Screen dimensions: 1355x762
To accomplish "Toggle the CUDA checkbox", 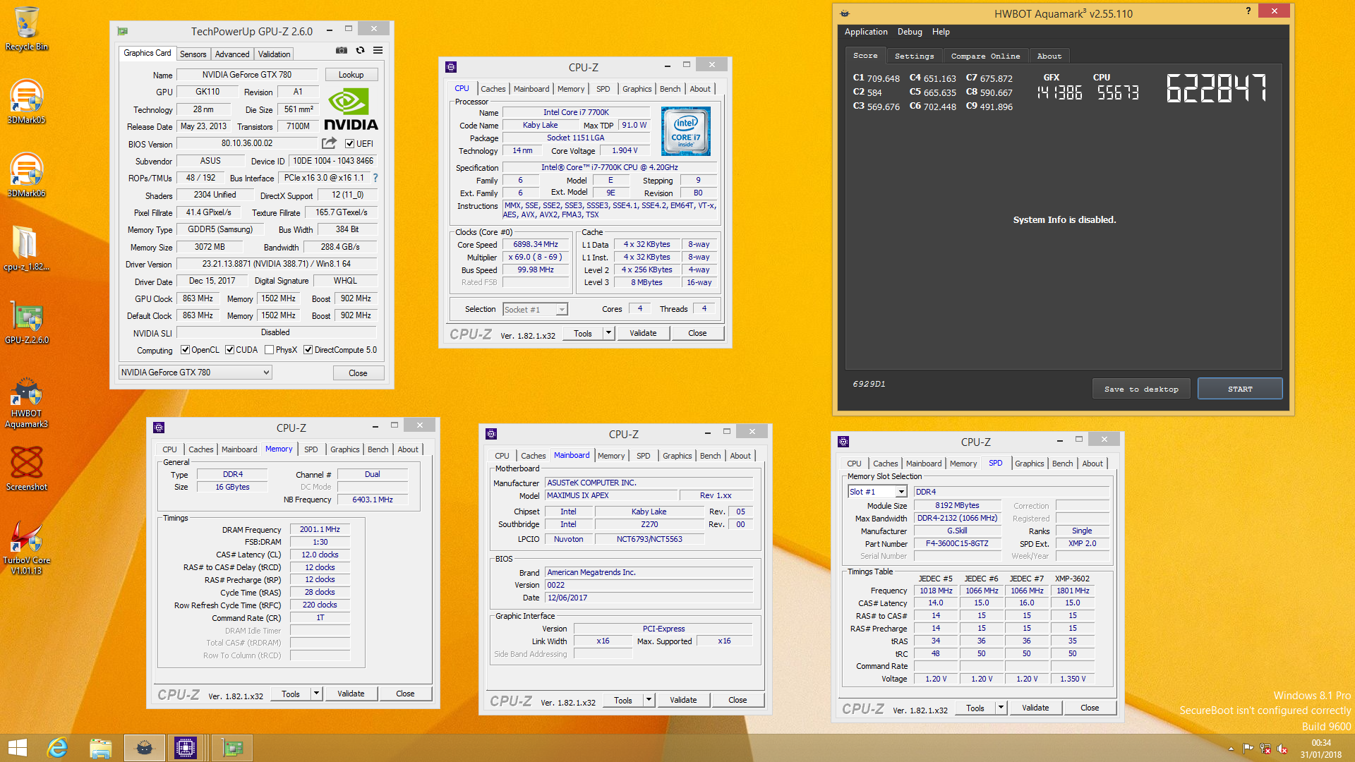I will tap(229, 350).
